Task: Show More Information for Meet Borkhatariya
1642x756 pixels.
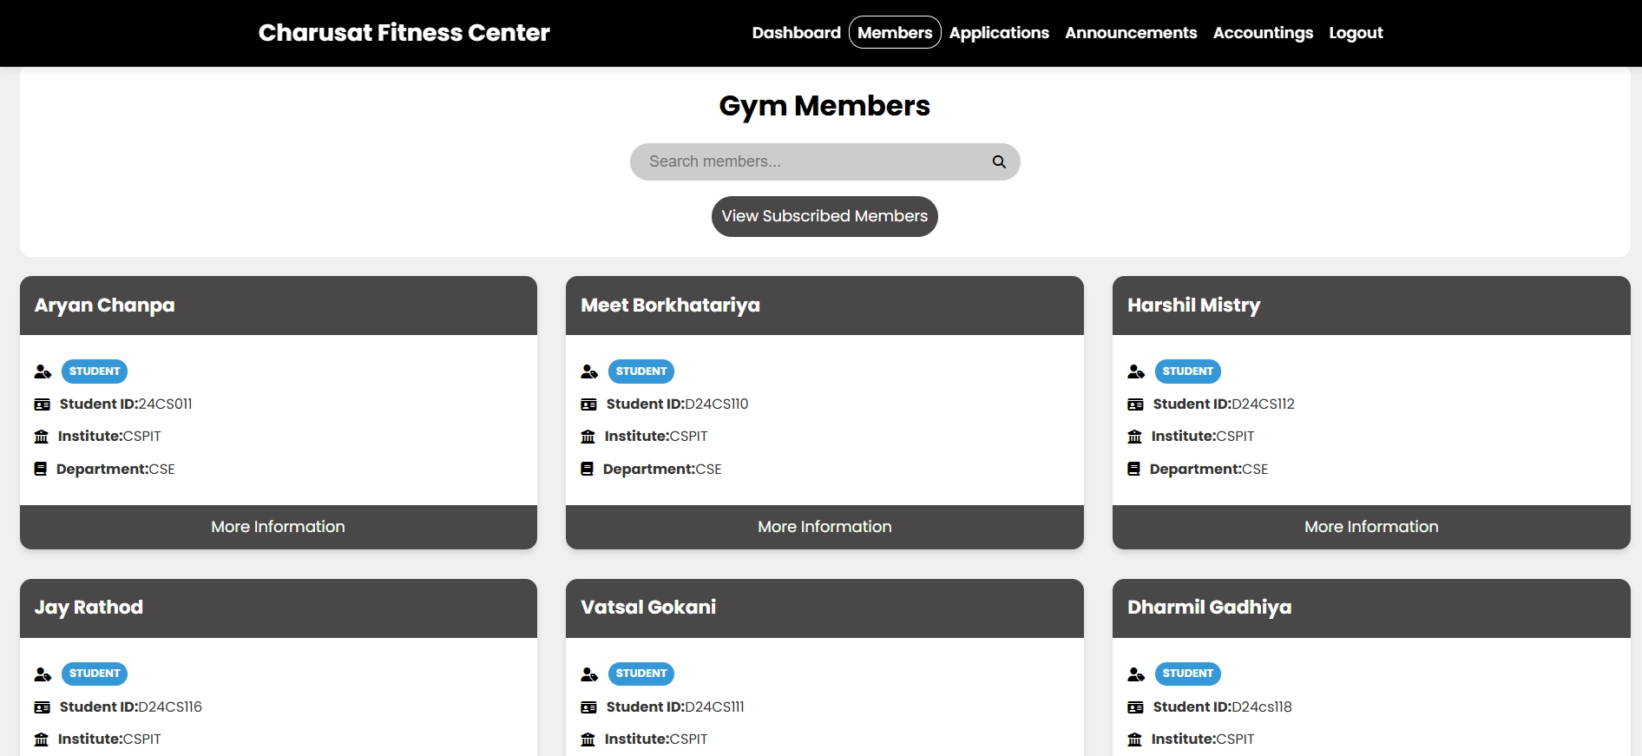Action: 824,527
